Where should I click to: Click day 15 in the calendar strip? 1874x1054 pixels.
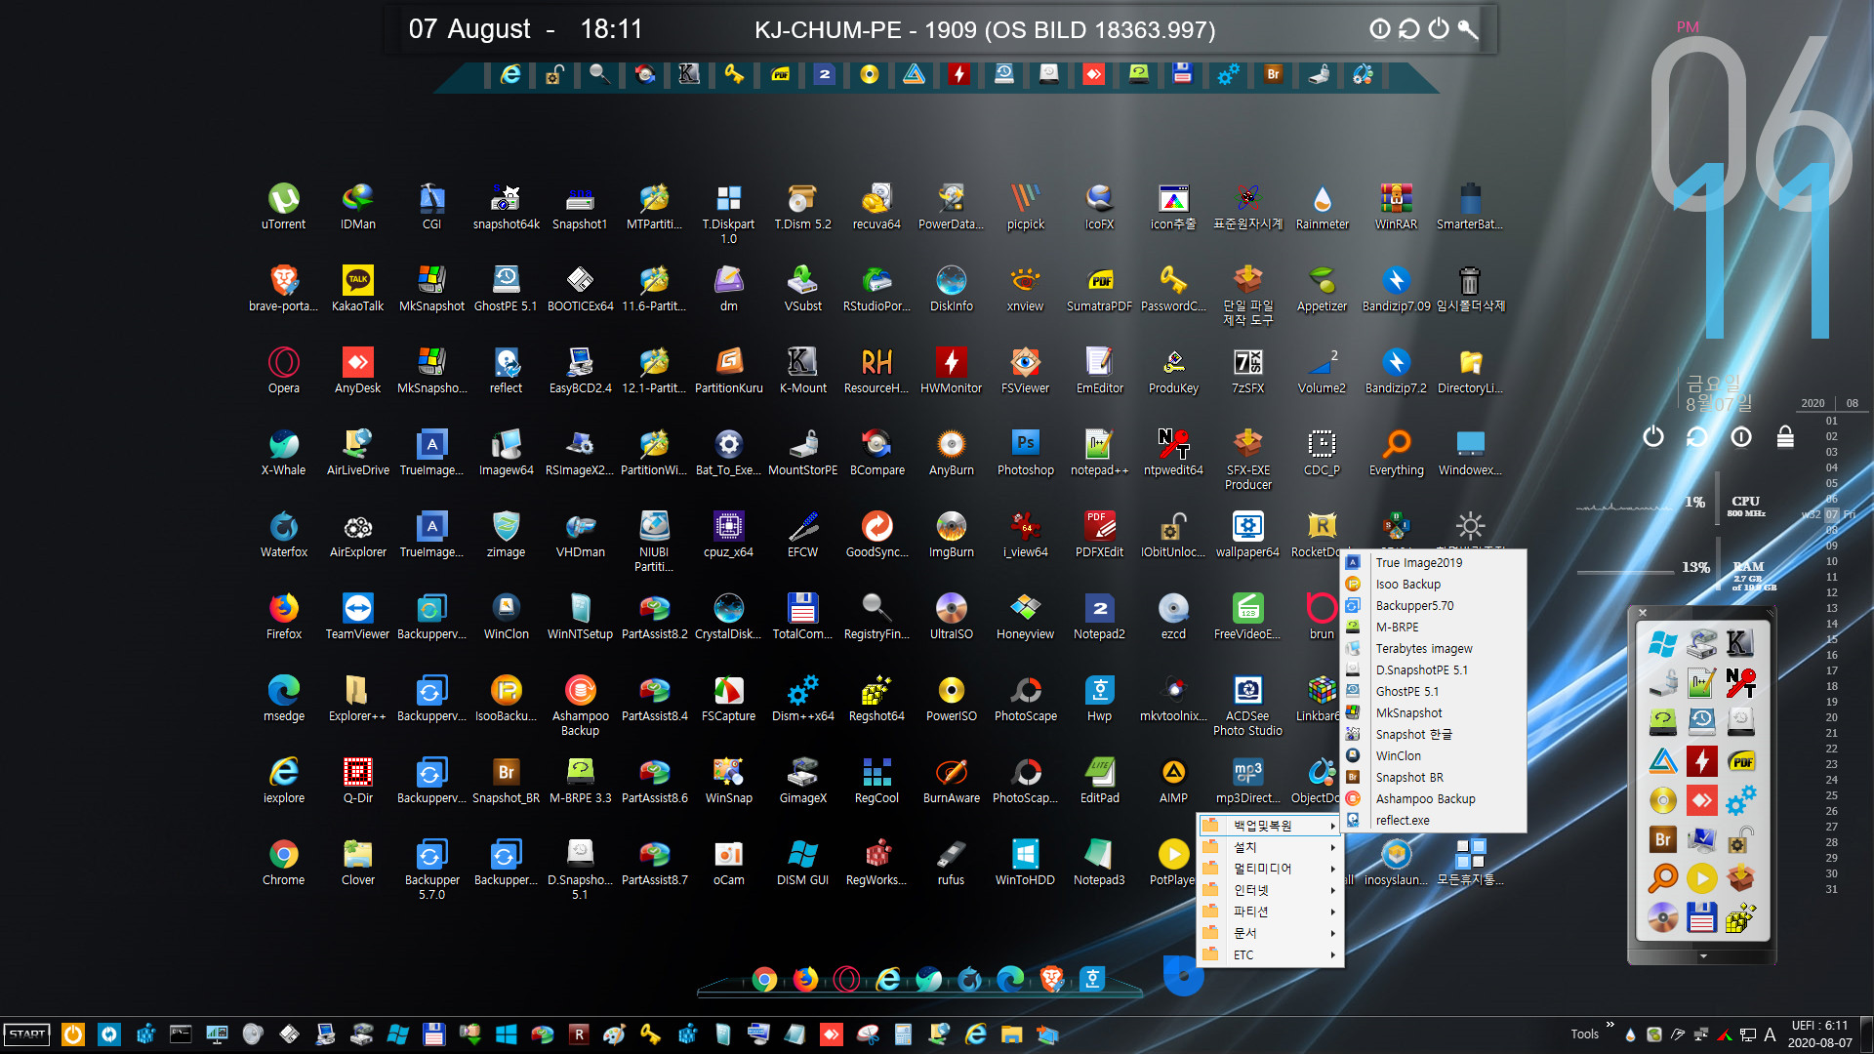click(x=1832, y=639)
